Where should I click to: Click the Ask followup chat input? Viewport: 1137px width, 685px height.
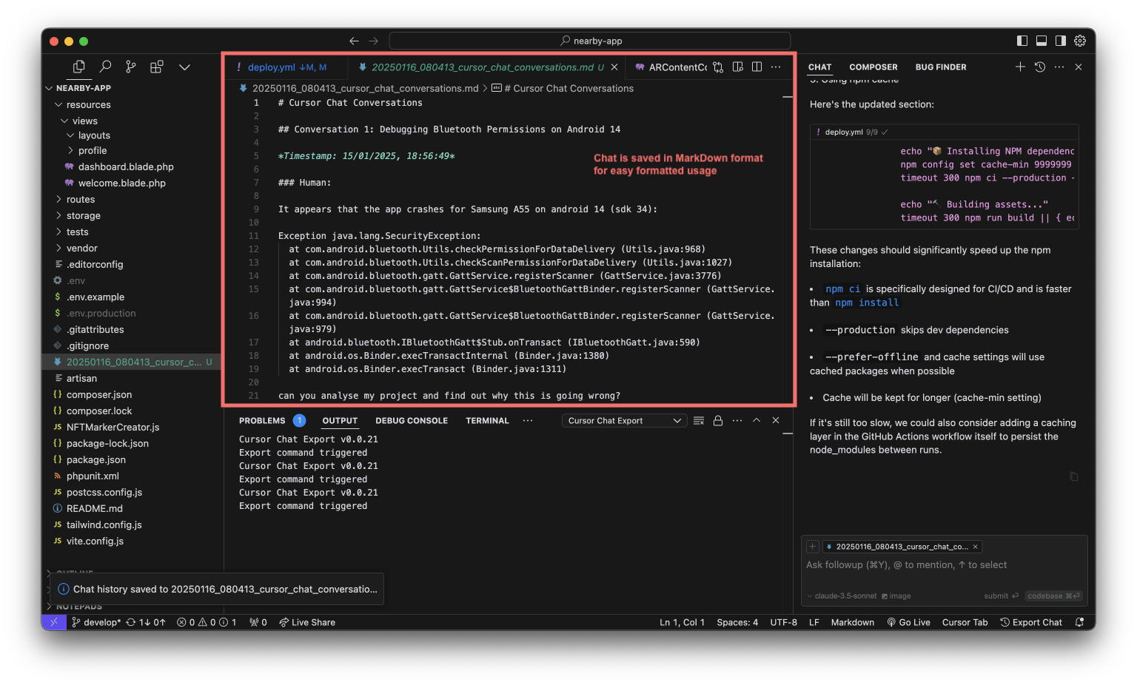click(x=944, y=565)
